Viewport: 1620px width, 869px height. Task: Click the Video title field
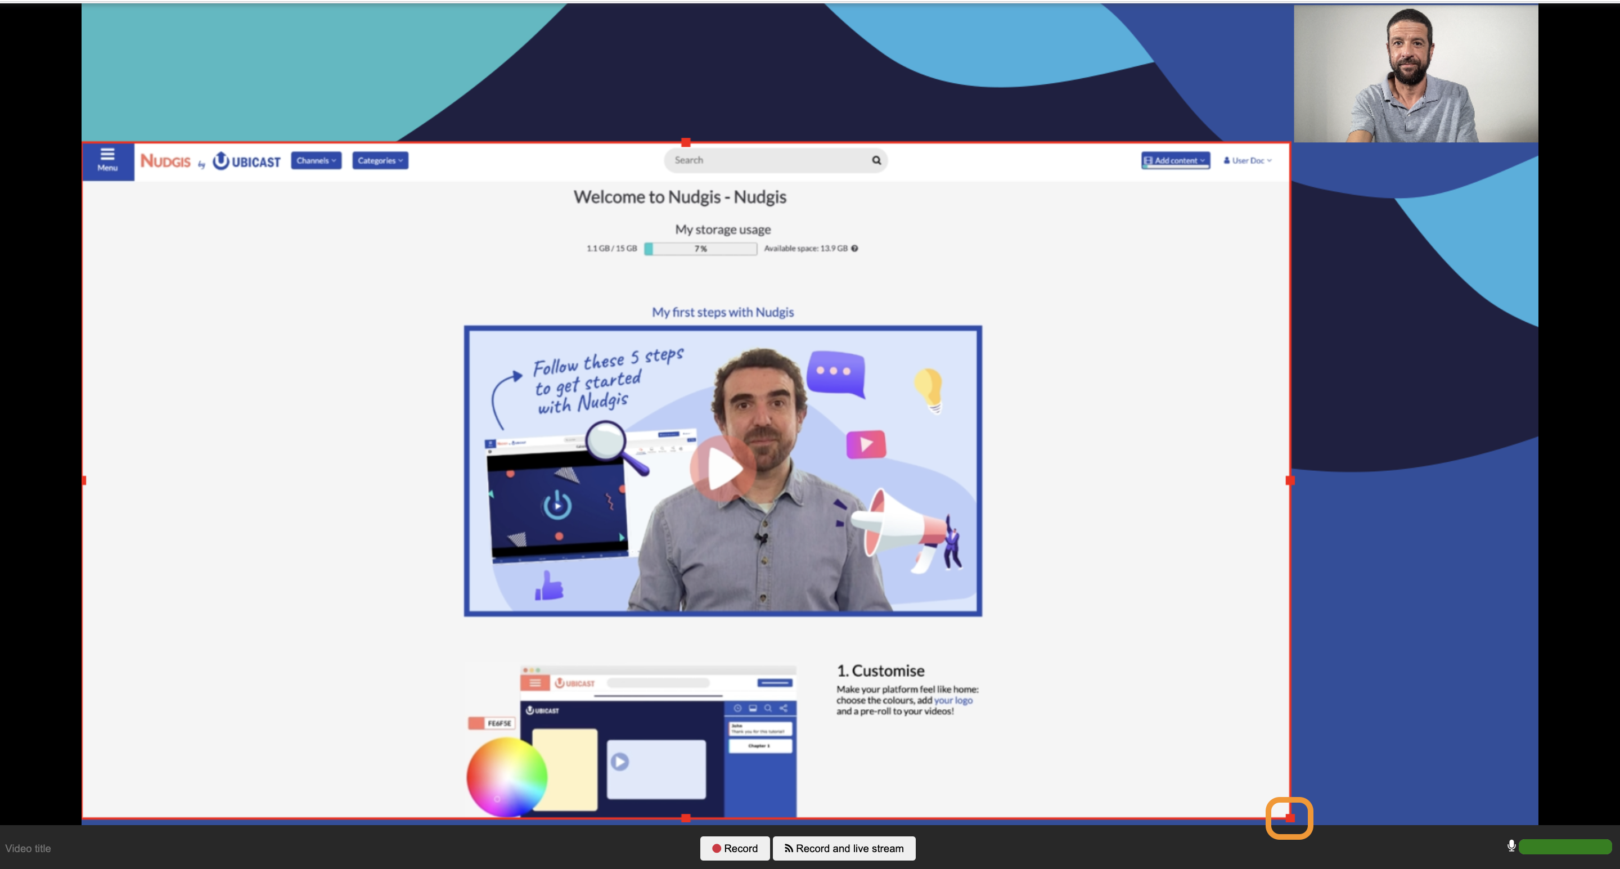coord(28,848)
